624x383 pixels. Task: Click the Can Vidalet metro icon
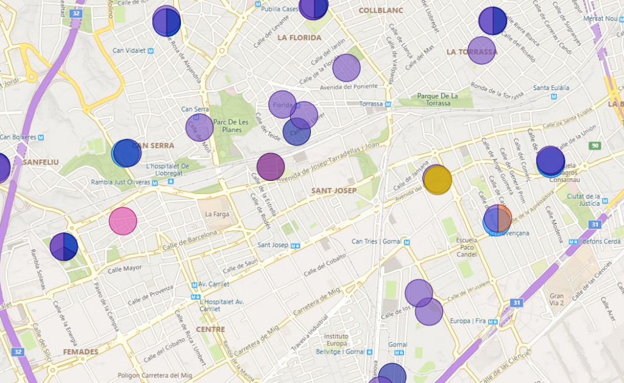click(151, 51)
